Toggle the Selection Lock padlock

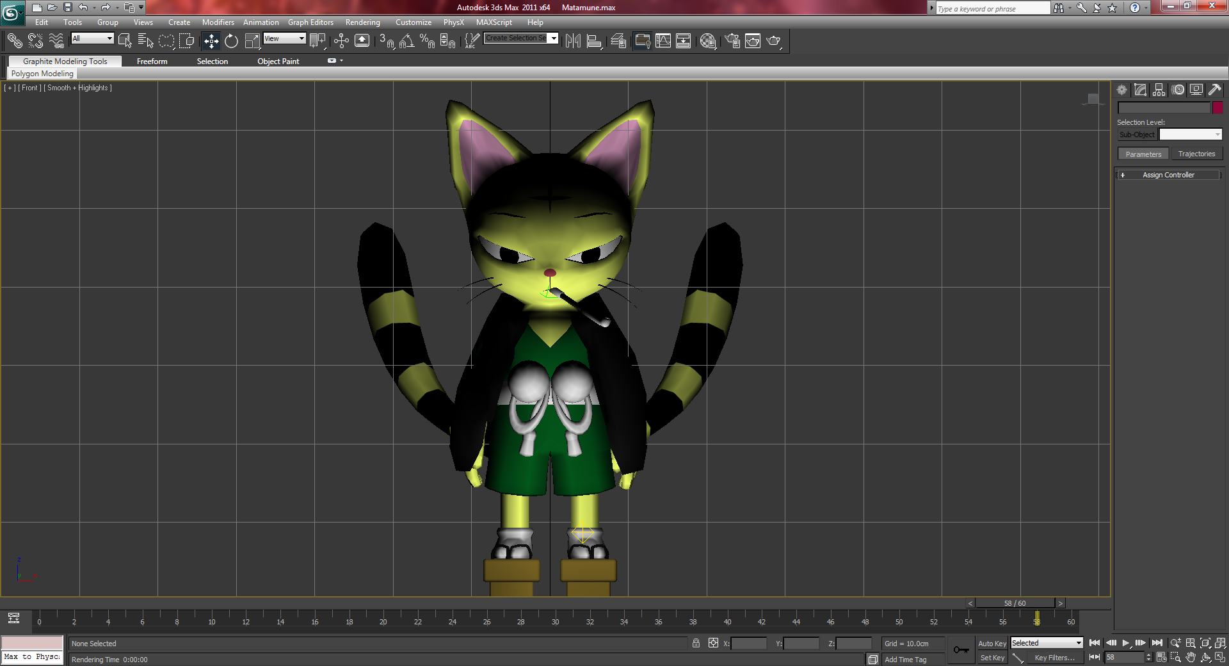696,643
